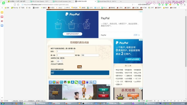Image resolution: width=187 pixels, height=105 pixels.
Task: Click the Qzone yellow star share icon
Action: [54, 82]
